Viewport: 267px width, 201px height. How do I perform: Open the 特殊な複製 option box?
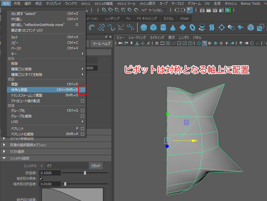83,90
